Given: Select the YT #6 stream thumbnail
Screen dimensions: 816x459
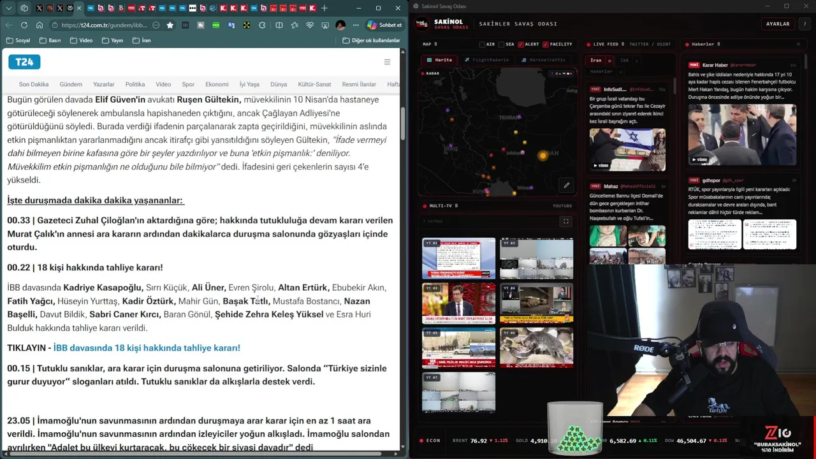Looking at the screenshot, I should coord(536,347).
